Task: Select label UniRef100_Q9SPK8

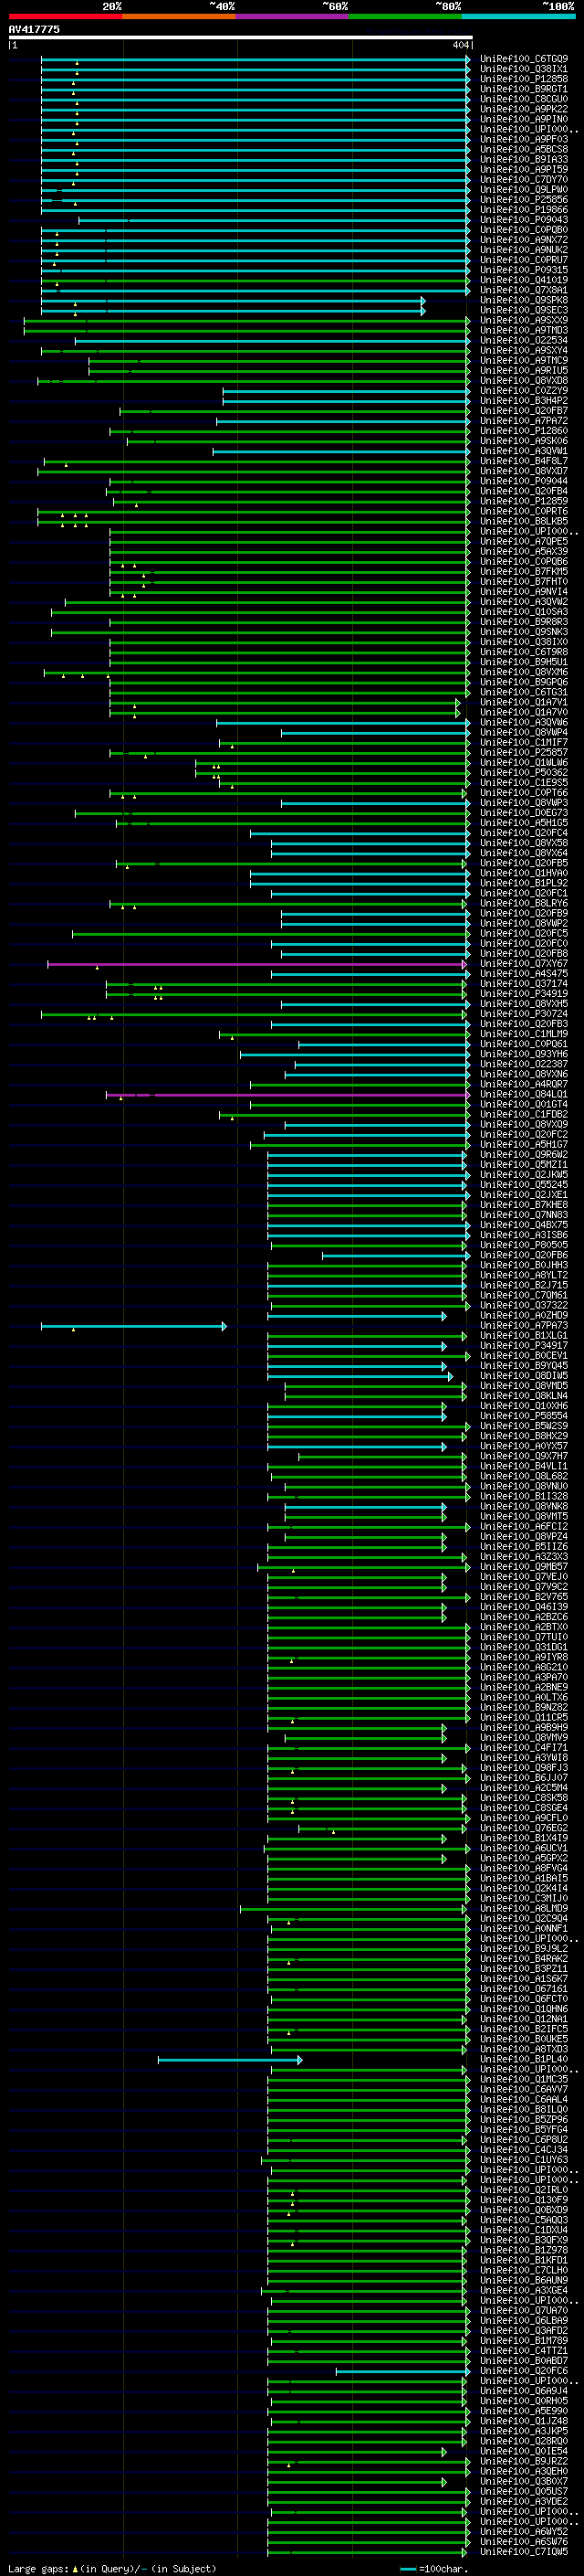Action: [524, 300]
